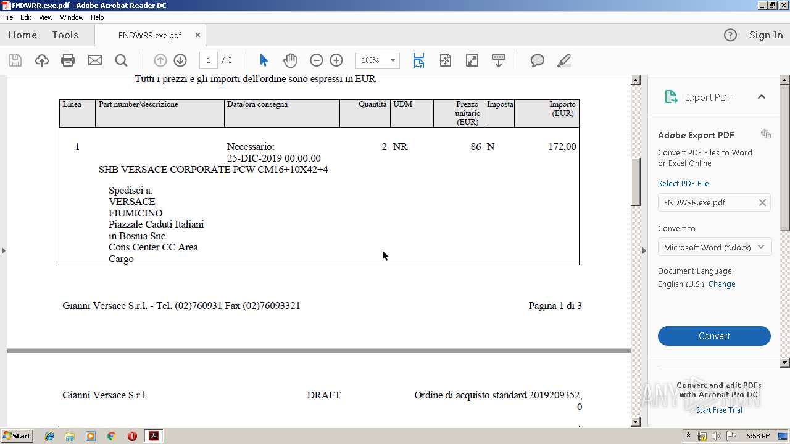Viewport: 790px width, 444px height.
Task: Remove the selected FNDWRR.exe.pdf file
Action: coord(762,202)
